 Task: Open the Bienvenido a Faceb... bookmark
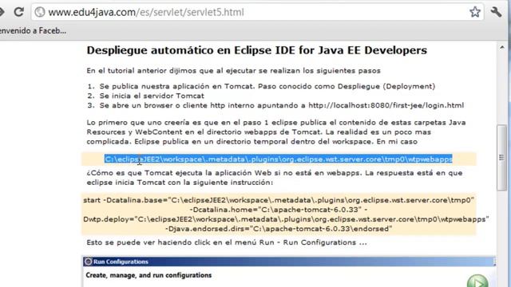[x=33, y=30]
